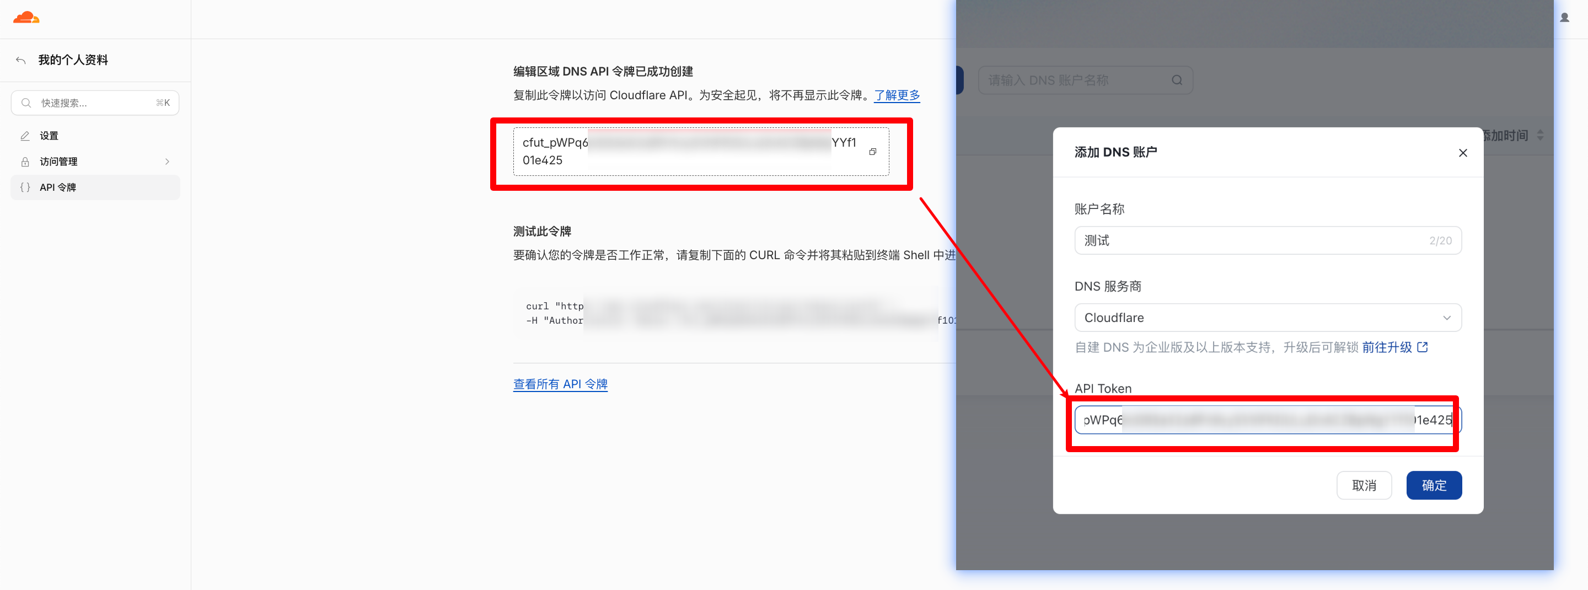Image resolution: width=1588 pixels, height=590 pixels.
Task: Copy the API token with the copy icon
Action: tap(872, 152)
